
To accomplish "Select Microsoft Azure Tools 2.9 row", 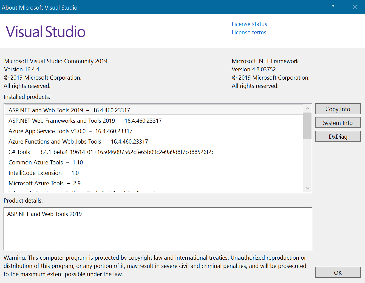I will click(x=154, y=183).
